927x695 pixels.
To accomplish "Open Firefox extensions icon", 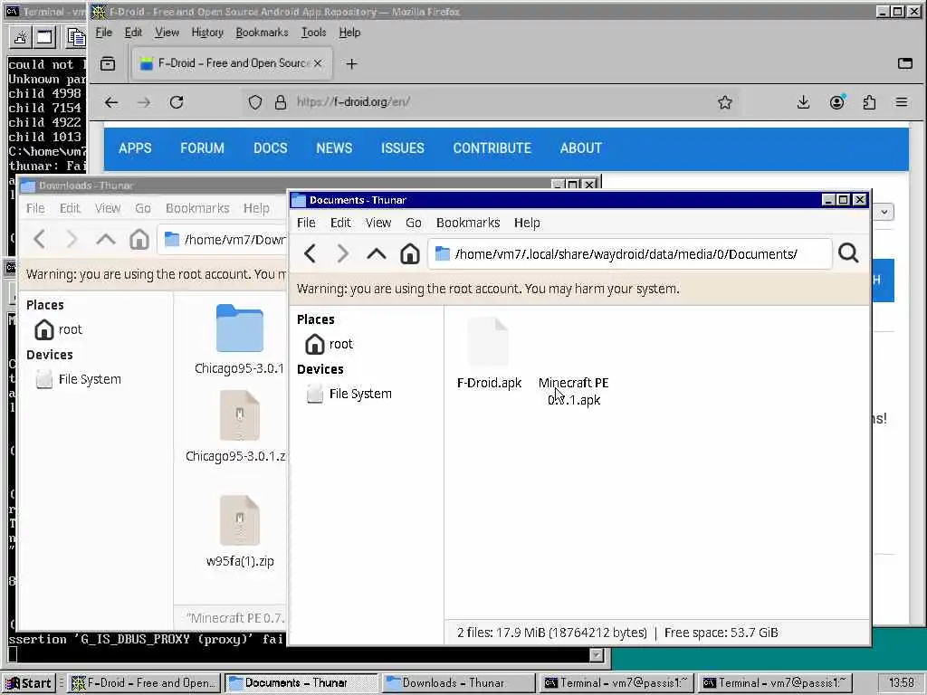I will (x=869, y=102).
